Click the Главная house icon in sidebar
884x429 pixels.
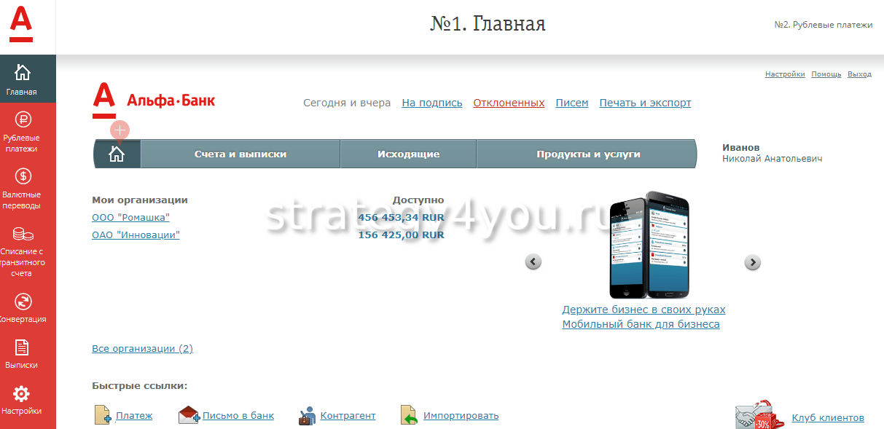[x=23, y=72]
